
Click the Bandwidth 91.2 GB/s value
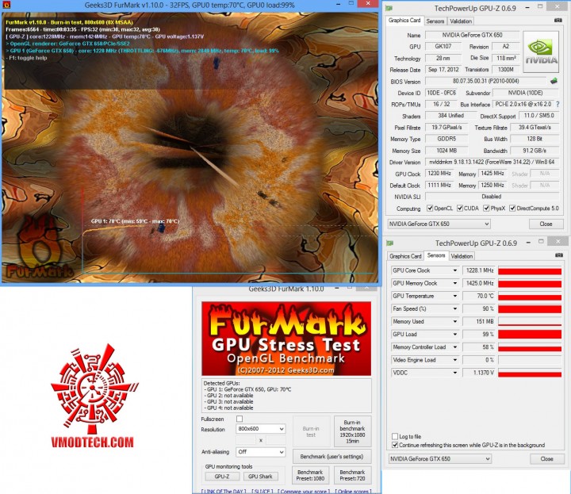tap(535, 151)
